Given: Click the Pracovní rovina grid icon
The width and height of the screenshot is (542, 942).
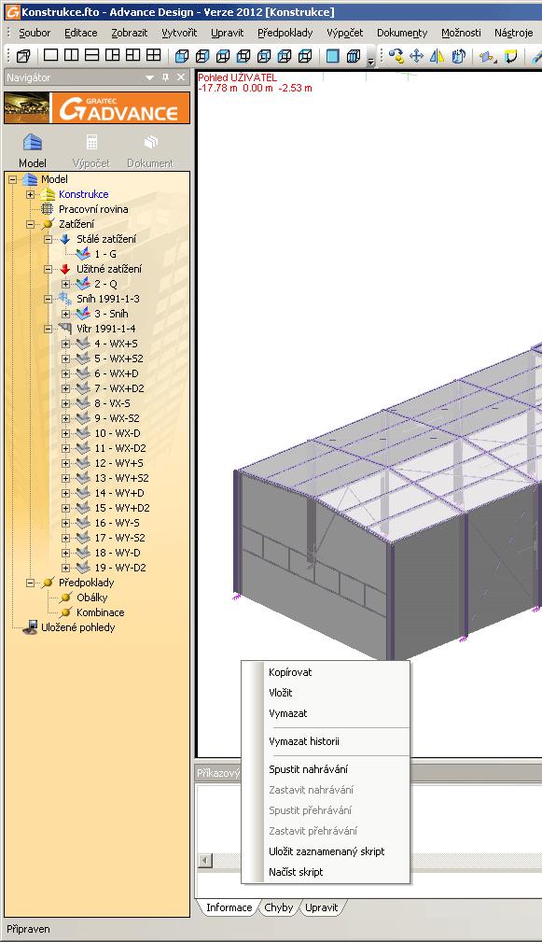Looking at the screenshot, I should pos(48,209).
